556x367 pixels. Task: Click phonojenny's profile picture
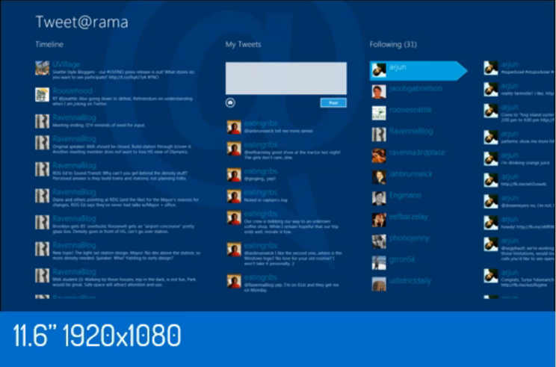pos(379,241)
